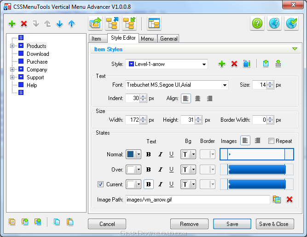Click the Width value field

(x=133, y=120)
